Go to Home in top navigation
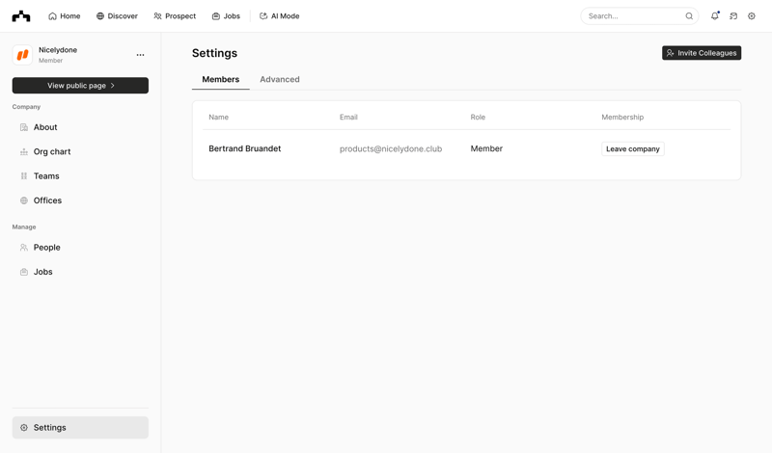772x453 pixels. [x=64, y=16]
